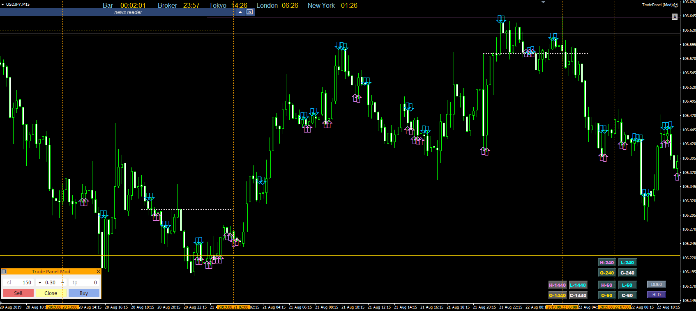The image size is (696, 311).
Task: Click the TradePanel (Mod) smiley face icon
Action: click(676, 5)
